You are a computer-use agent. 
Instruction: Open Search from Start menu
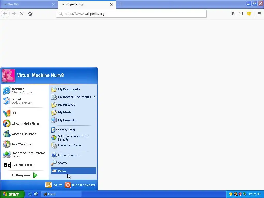click(x=73, y=163)
